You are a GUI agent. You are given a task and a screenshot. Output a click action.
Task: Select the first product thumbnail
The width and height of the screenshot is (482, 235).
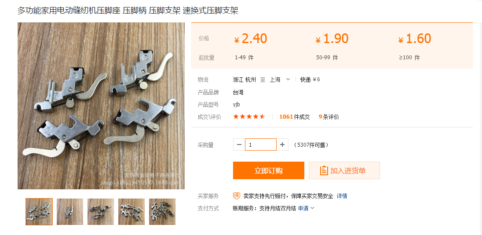tap(39, 212)
